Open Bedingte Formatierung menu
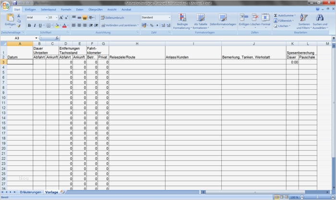Image resolution: width=336 pixels, height=200 pixels. tap(182, 22)
